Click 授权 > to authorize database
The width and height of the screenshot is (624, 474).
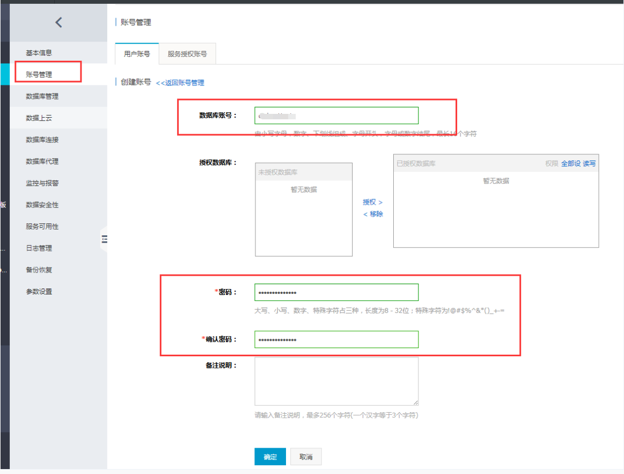coord(372,202)
